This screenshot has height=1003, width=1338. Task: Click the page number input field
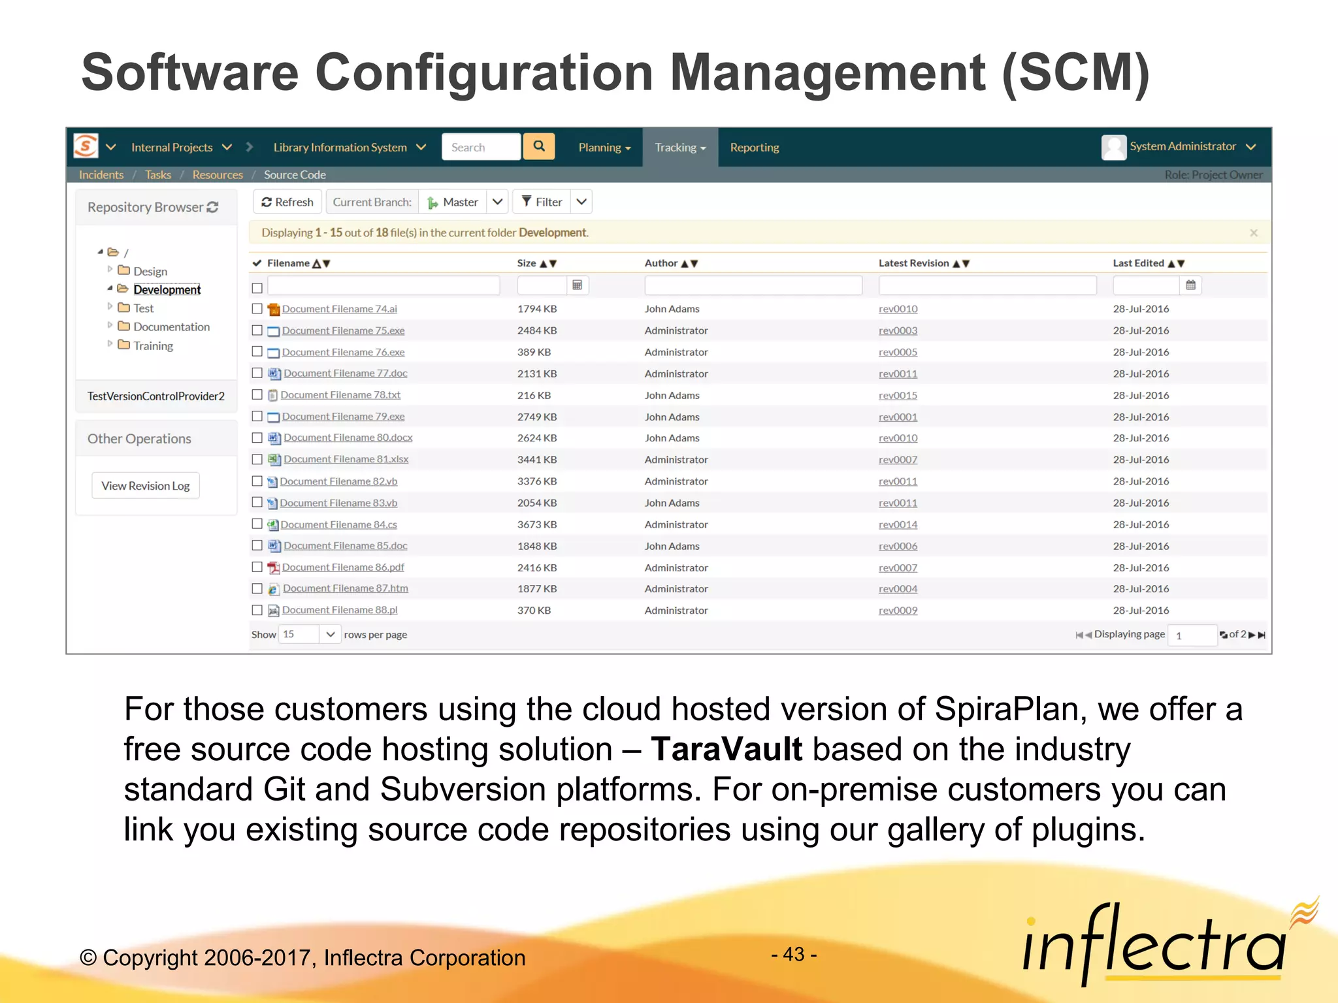(x=1192, y=635)
